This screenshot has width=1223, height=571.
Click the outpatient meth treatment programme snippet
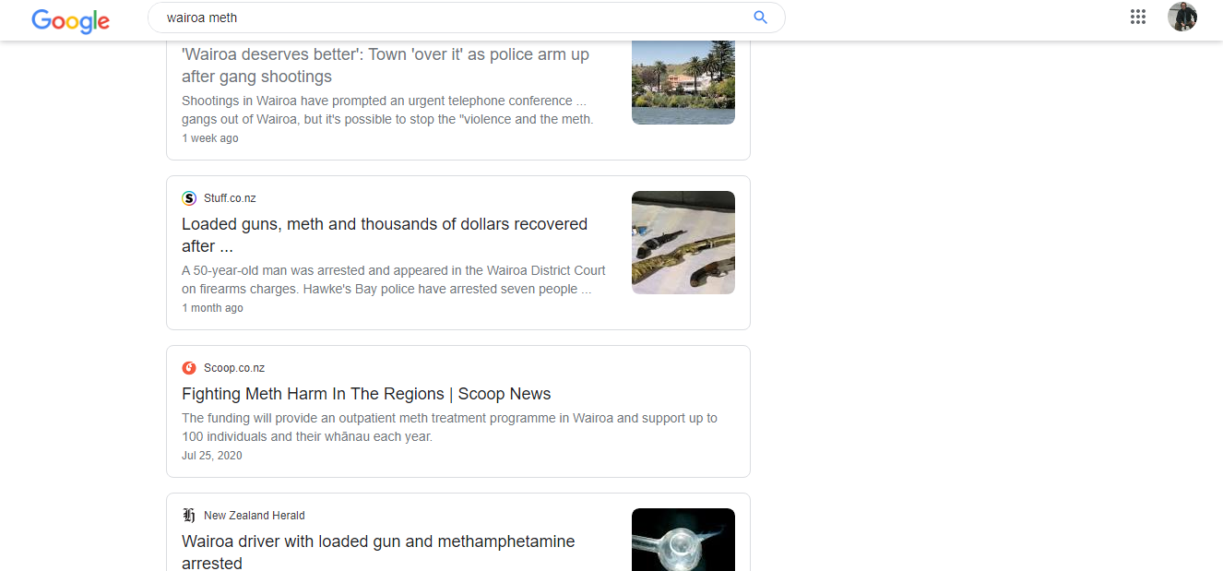coord(449,427)
